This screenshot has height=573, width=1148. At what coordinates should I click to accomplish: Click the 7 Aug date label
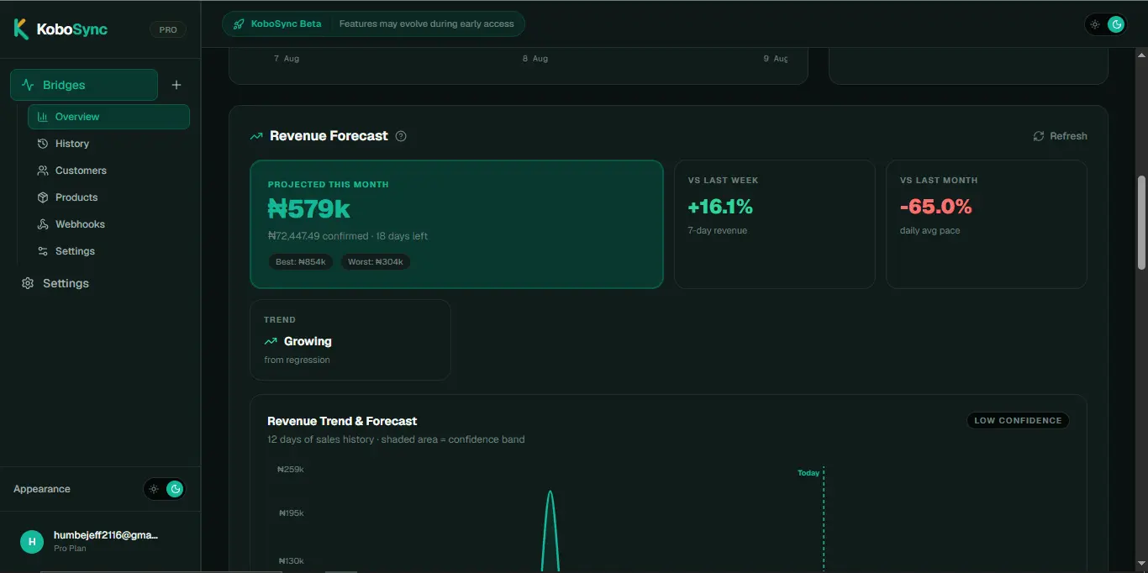point(287,59)
